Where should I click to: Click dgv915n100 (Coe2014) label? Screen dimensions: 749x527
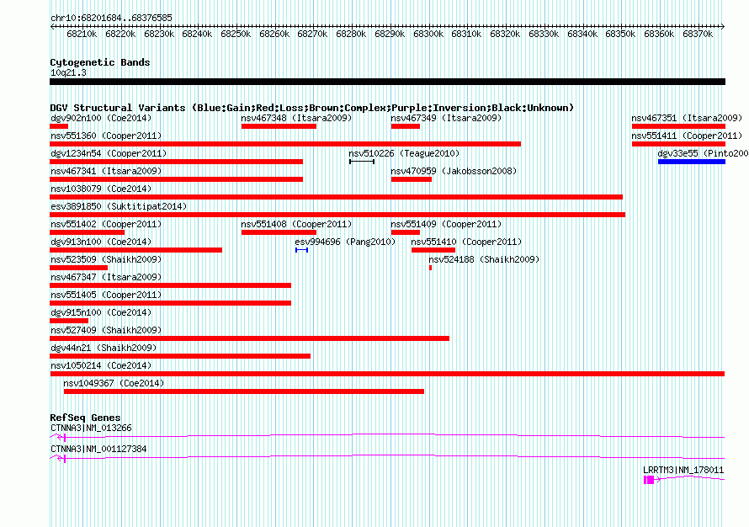(101, 313)
